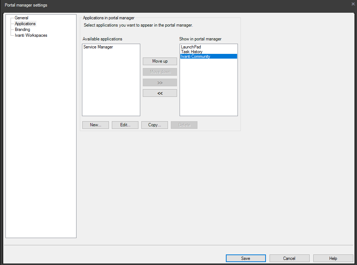
Task: Edit the selected application
Action: [x=125, y=125]
